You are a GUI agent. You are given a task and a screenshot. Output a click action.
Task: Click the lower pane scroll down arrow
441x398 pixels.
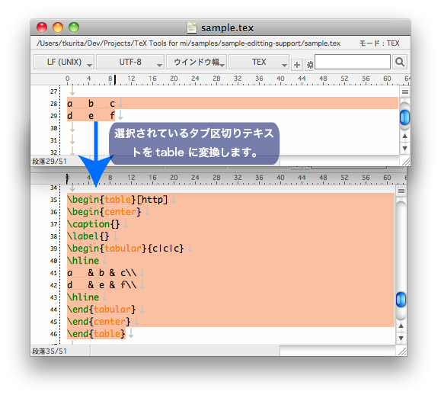coord(401,338)
